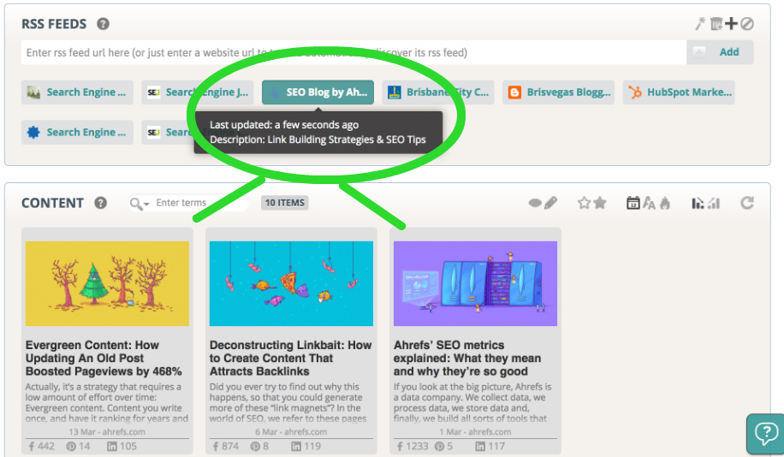Click the filled star filter icon
Screen dimensions: 784x457
pyautogui.click(x=600, y=203)
